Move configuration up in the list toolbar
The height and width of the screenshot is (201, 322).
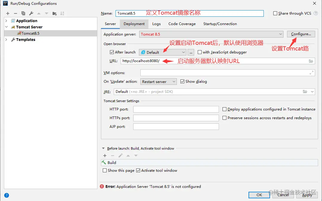tap(39, 13)
